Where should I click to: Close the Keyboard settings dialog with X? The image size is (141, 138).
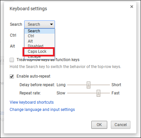(132, 7)
